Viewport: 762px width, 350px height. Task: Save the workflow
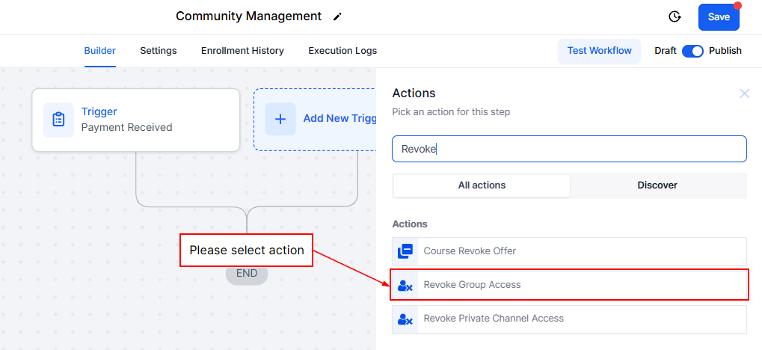click(x=719, y=17)
